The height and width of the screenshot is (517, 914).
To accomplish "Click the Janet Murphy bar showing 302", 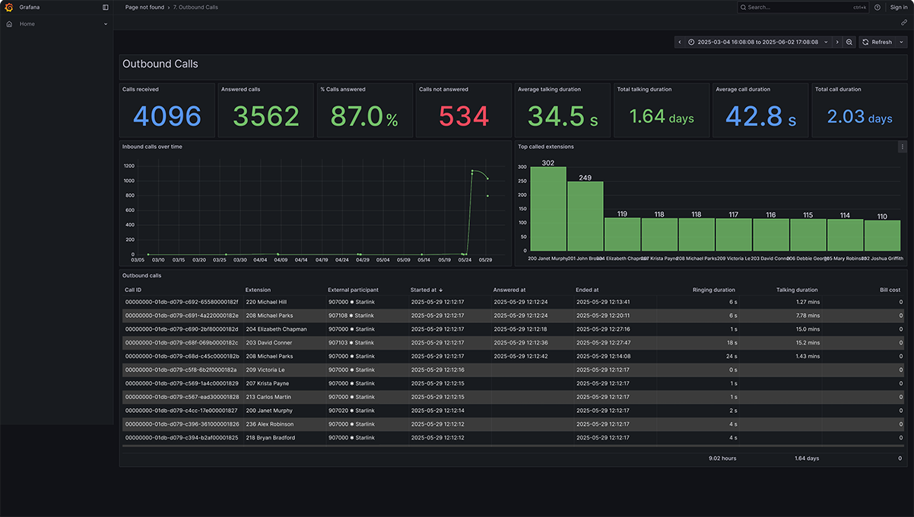I will [547, 209].
